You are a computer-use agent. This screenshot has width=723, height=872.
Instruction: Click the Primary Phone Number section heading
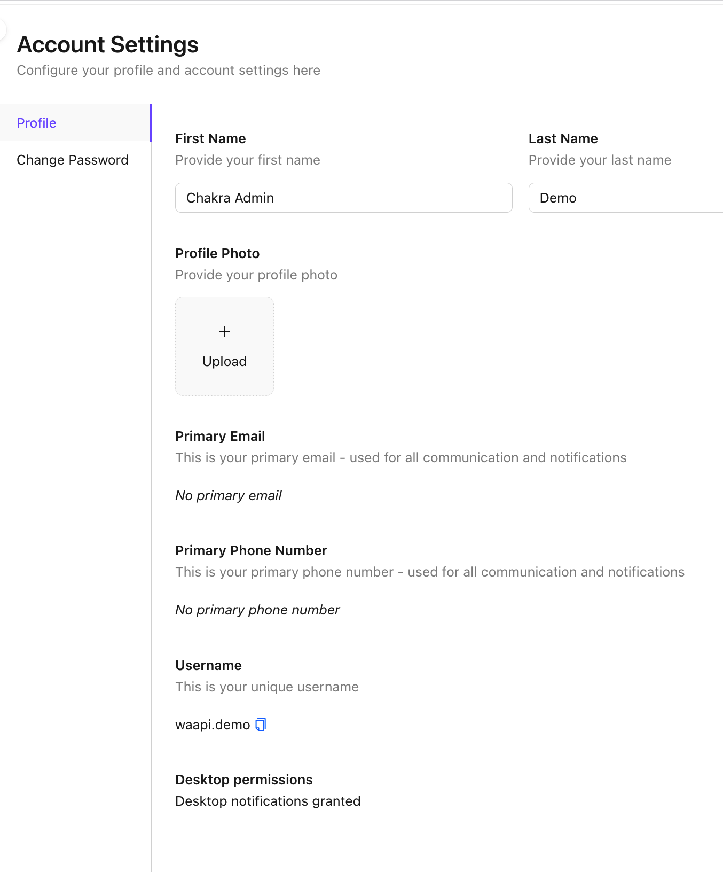(x=251, y=550)
